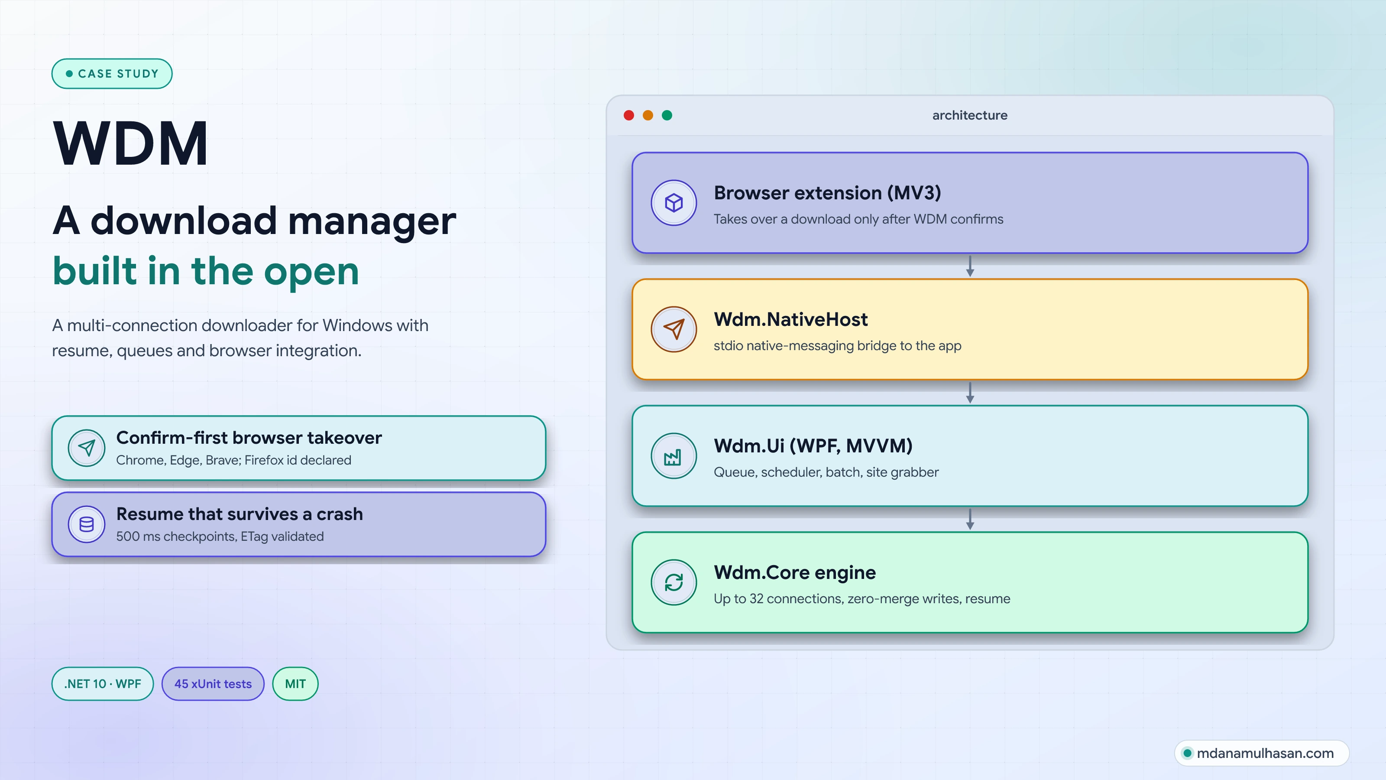Open the CASE STUDY badge
Viewport: 1386px width, 780px height.
click(x=112, y=74)
